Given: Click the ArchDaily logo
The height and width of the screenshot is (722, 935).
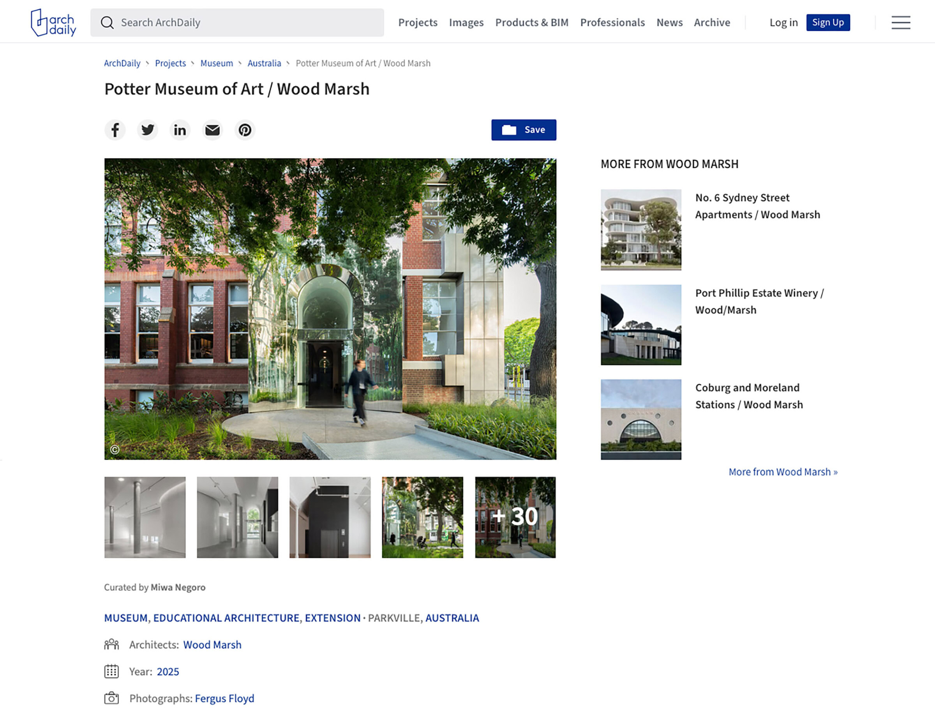Looking at the screenshot, I should [53, 23].
